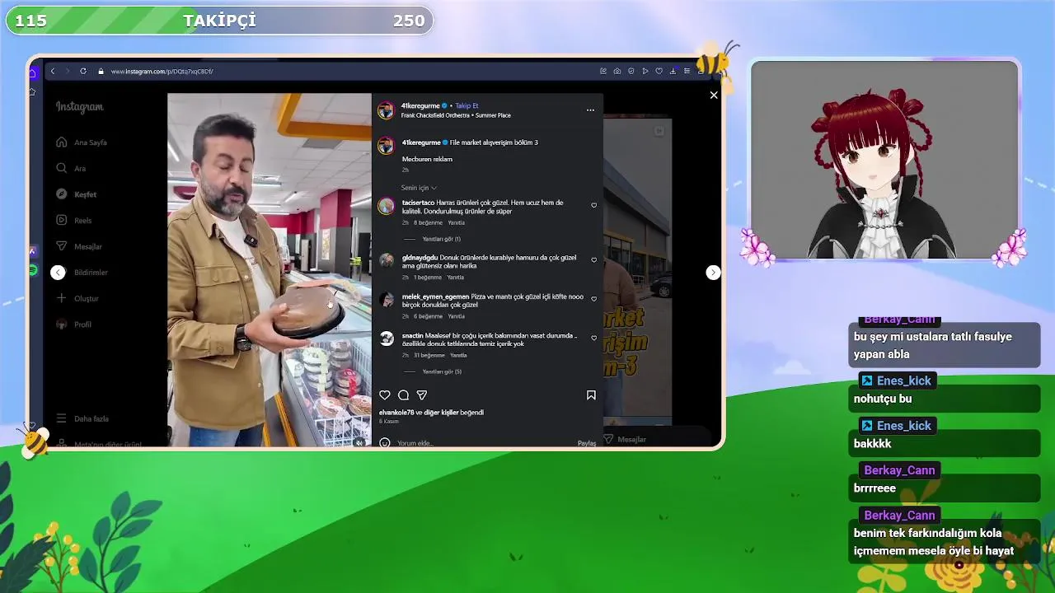This screenshot has width=1055, height=593.
Task: Unmute the video with speaker icon
Action: click(x=359, y=442)
